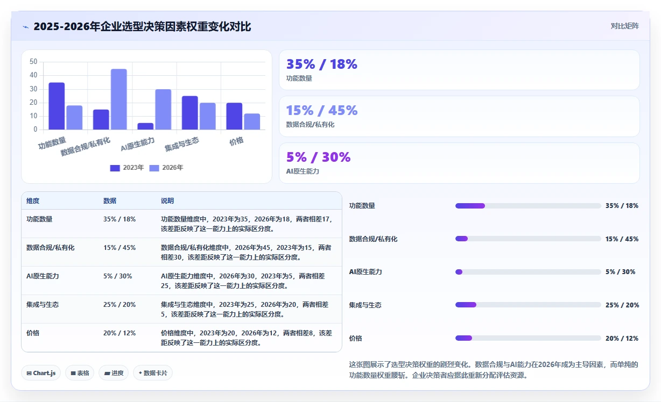Click the 数据卡片 tag
The image size is (661, 402).
[x=153, y=373]
